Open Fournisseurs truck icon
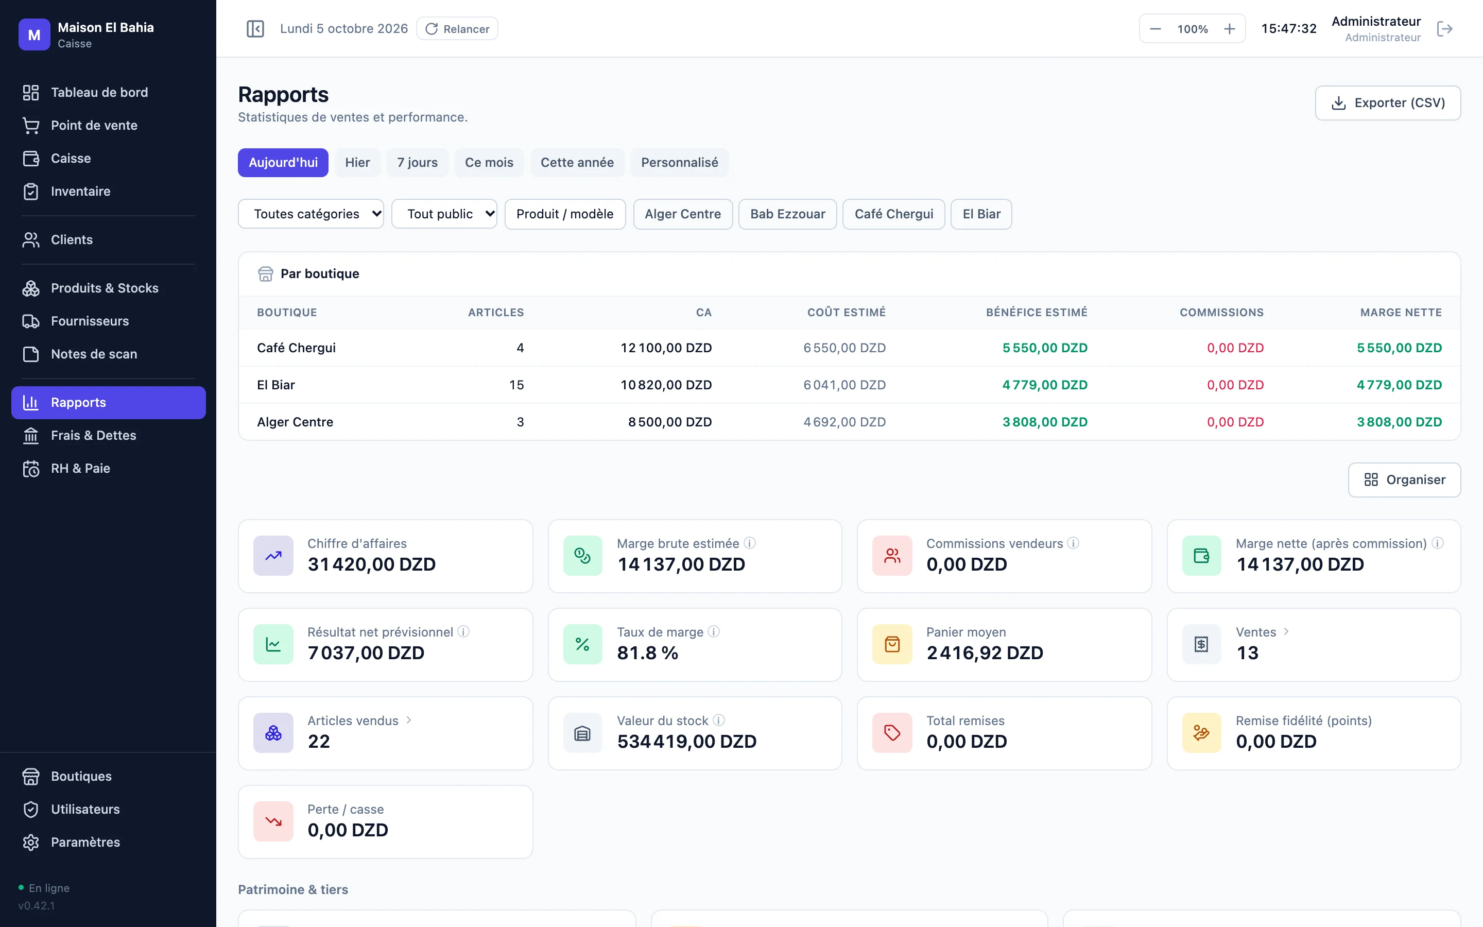The height and width of the screenshot is (927, 1483). pyautogui.click(x=31, y=321)
